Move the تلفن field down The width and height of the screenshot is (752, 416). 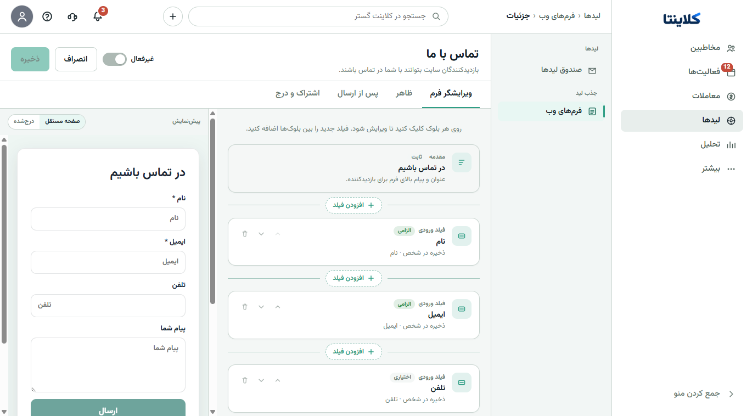click(261, 380)
